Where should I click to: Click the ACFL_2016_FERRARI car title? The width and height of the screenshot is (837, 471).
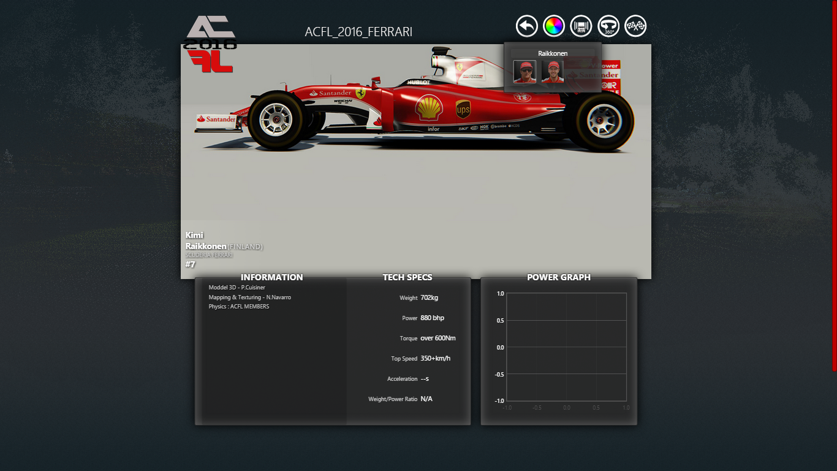(x=358, y=32)
